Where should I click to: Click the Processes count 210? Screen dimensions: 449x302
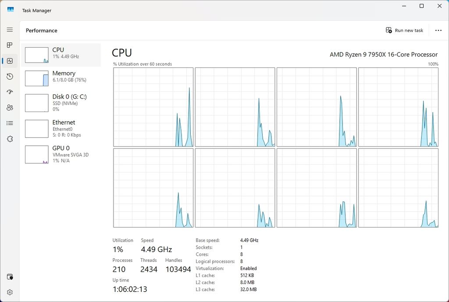[x=119, y=269]
